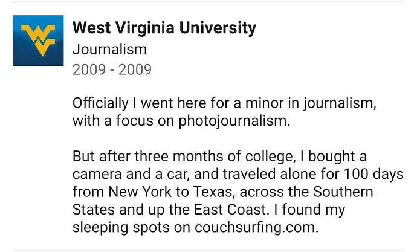Click the word "photojournalism" in the description

click(x=234, y=121)
